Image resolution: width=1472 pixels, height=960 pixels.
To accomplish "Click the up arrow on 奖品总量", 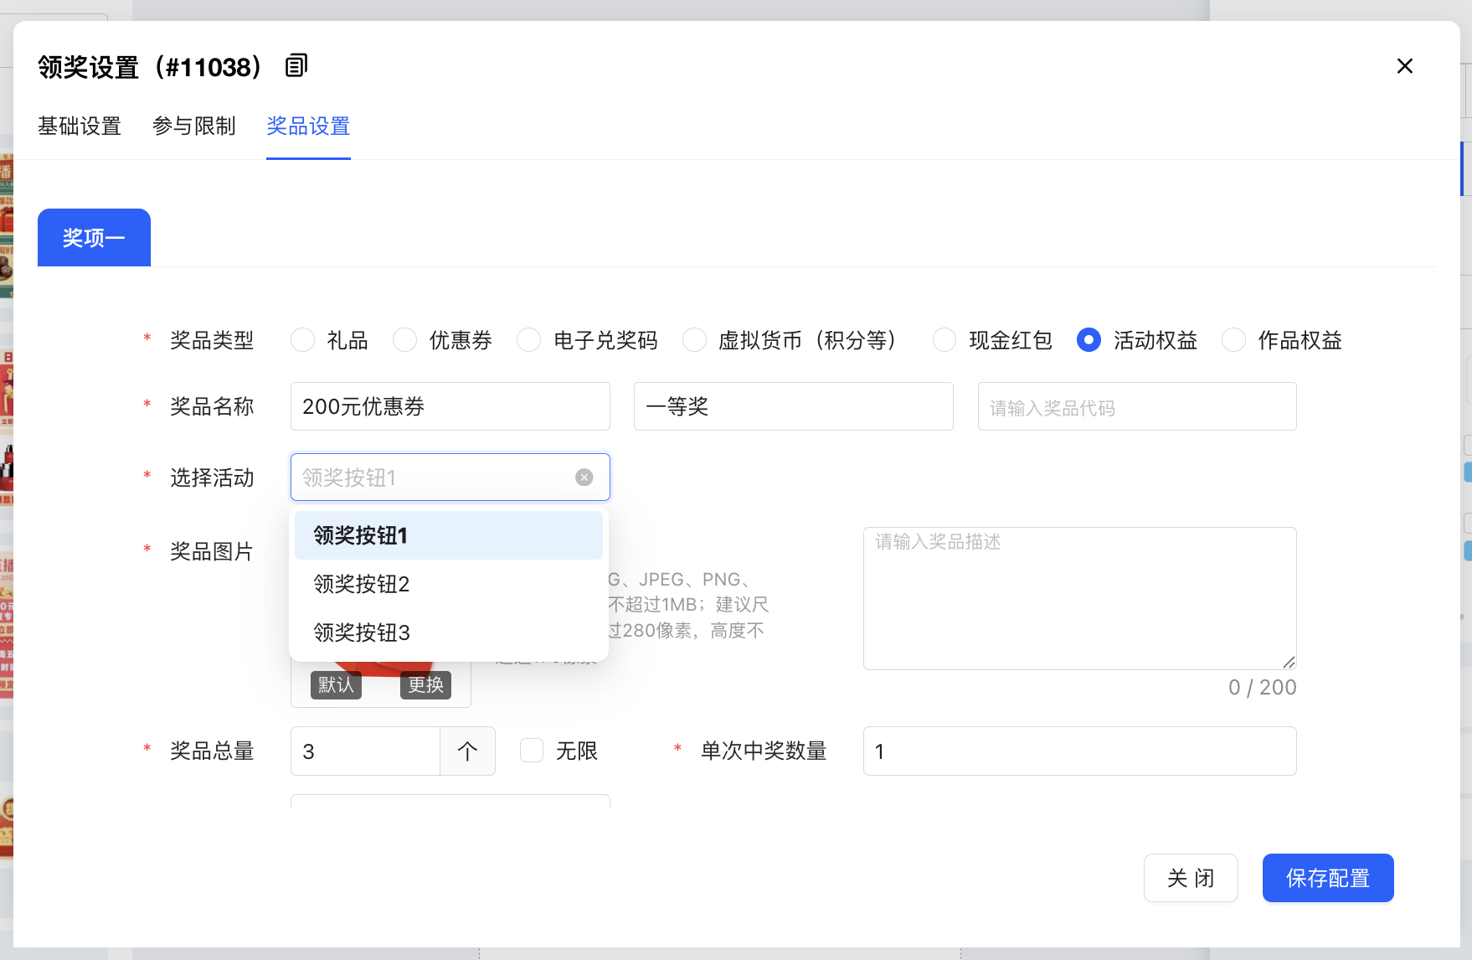I will pyautogui.click(x=467, y=751).
